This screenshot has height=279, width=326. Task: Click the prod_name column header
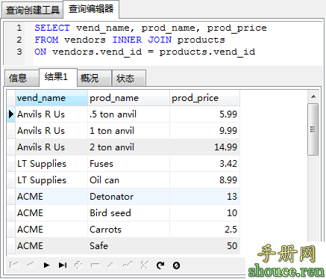tap(128, 98)
